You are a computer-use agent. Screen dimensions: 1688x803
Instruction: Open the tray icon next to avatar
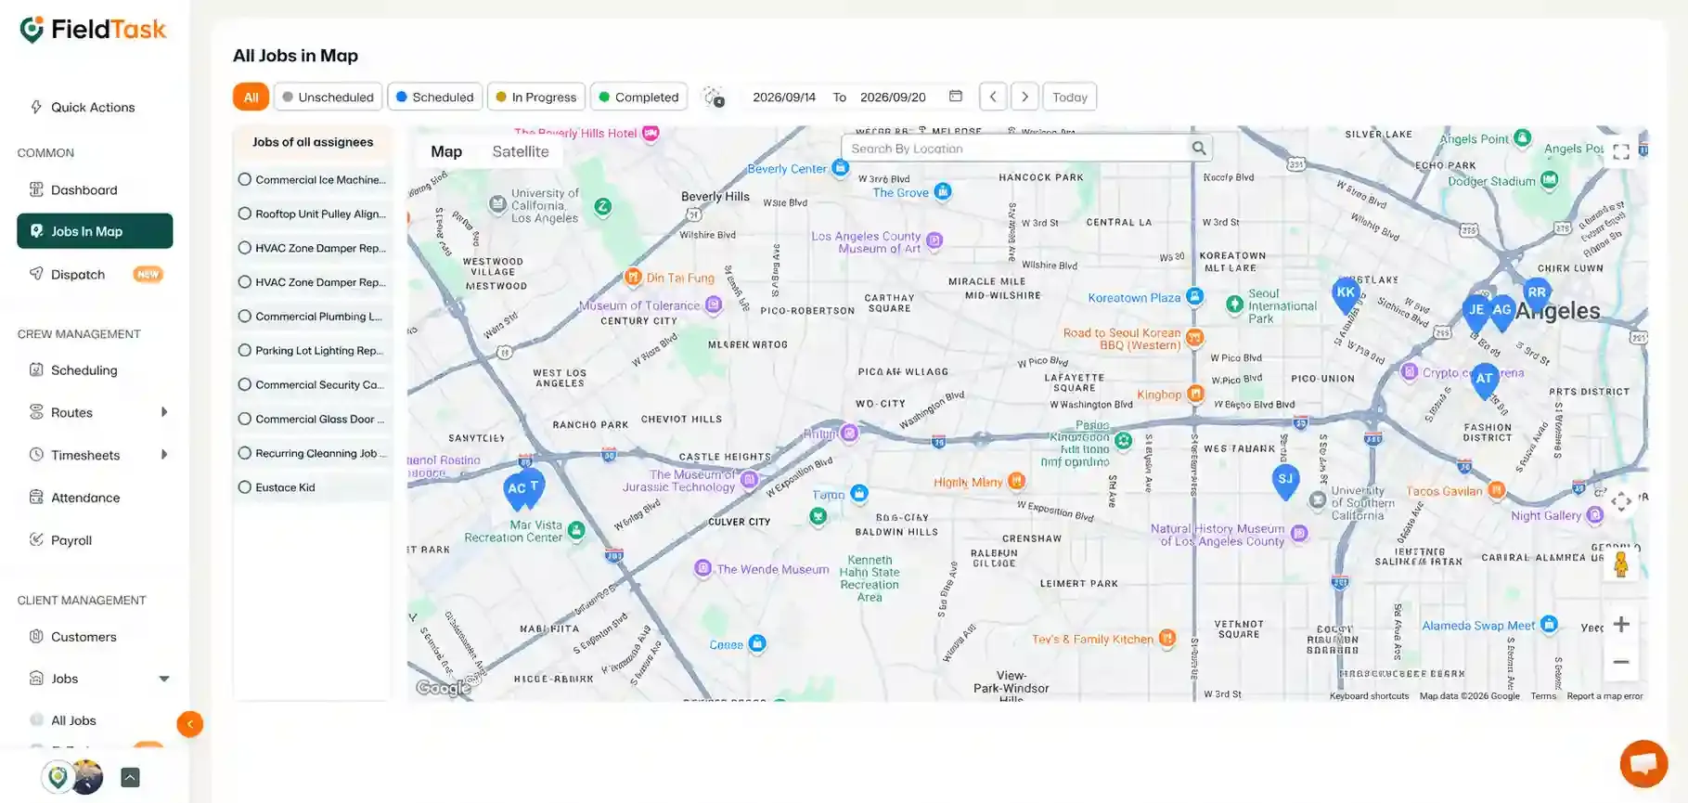[130, 778]
